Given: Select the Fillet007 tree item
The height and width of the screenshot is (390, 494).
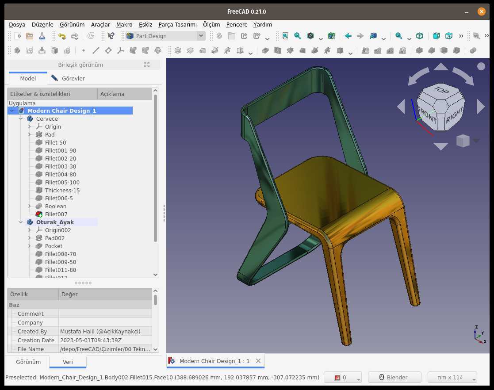Looking at the screenshot, I should [56, 214].
